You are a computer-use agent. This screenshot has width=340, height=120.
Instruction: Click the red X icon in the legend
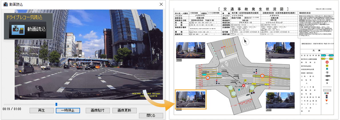click(327, 61)
